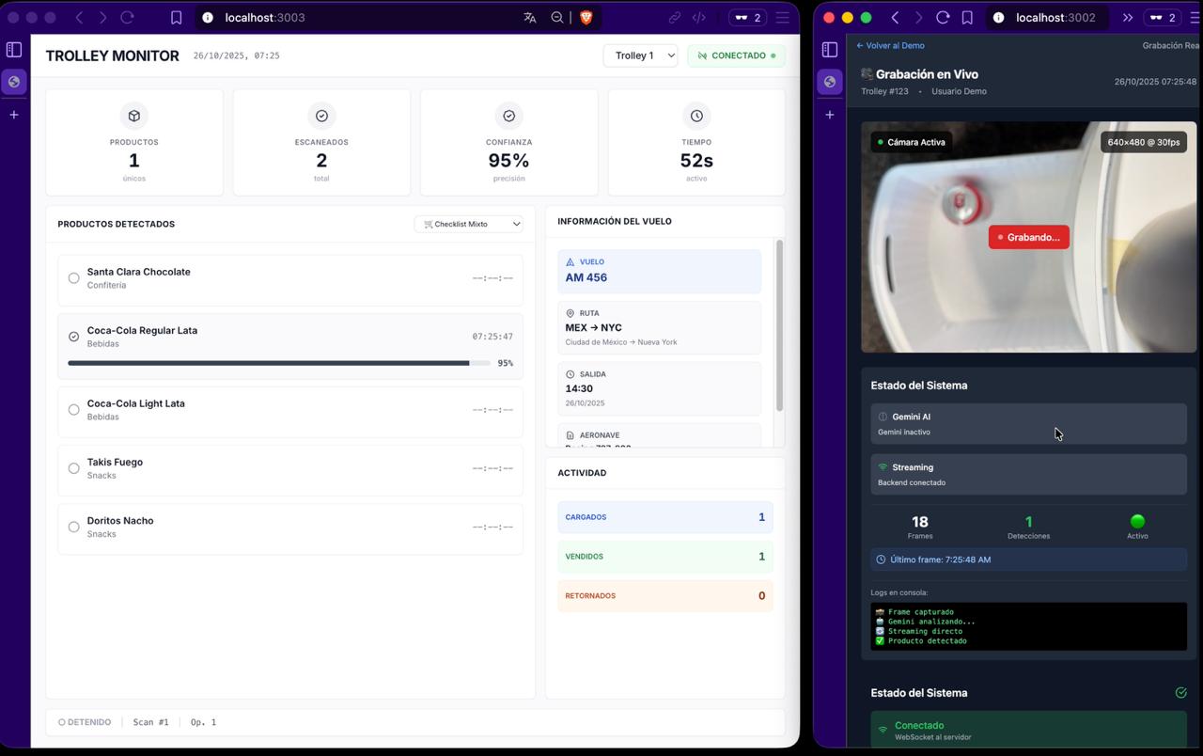Screen dimensions: 1203x756
Task: Click the Grabando recording button
Action: coord(1028,237)
